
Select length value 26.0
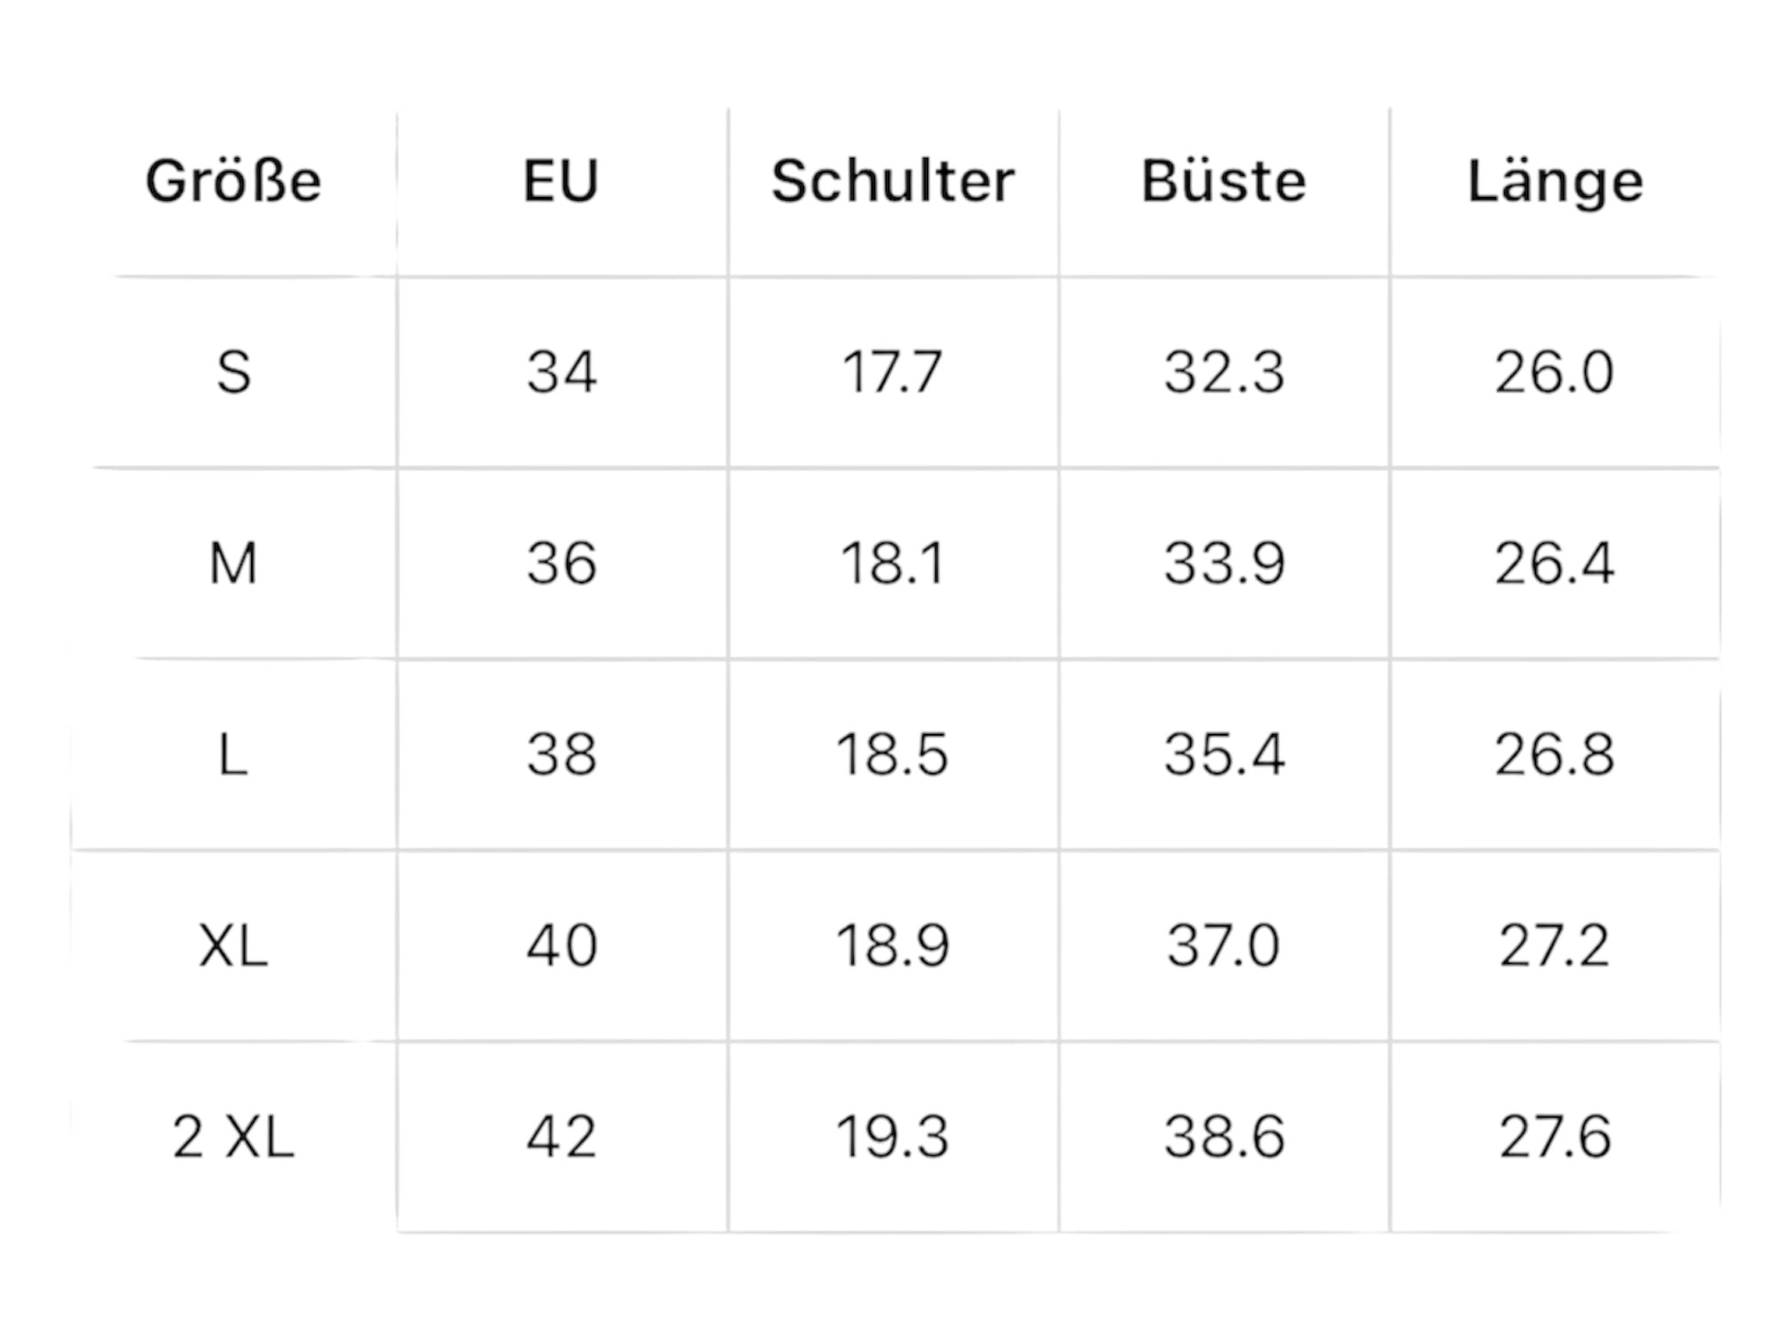click(1555, 372)
